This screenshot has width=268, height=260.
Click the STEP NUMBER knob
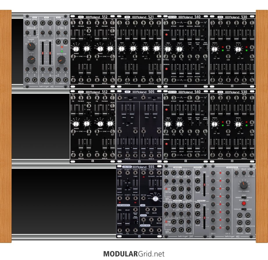[244, 185]
